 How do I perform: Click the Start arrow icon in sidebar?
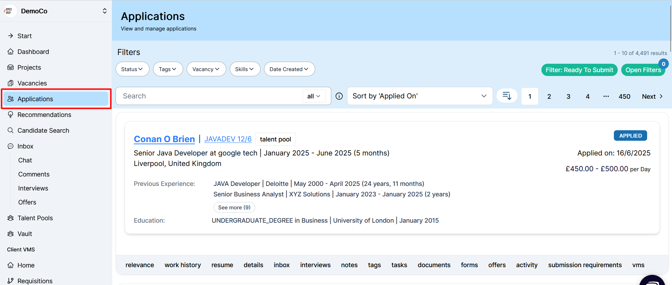[x=11, y=36]
